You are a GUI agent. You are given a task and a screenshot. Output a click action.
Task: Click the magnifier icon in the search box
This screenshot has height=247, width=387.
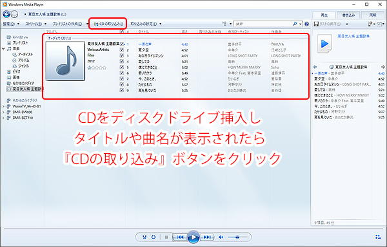(x=295, y=24)
